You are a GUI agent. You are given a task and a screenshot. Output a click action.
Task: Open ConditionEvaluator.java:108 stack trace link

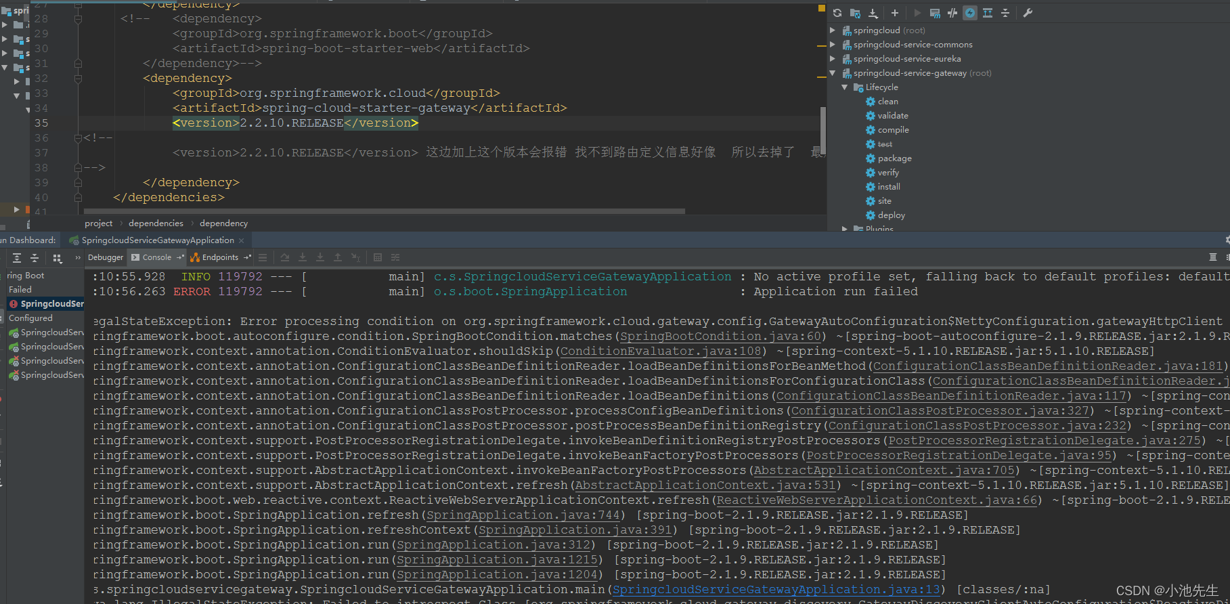tap(661, 351)
